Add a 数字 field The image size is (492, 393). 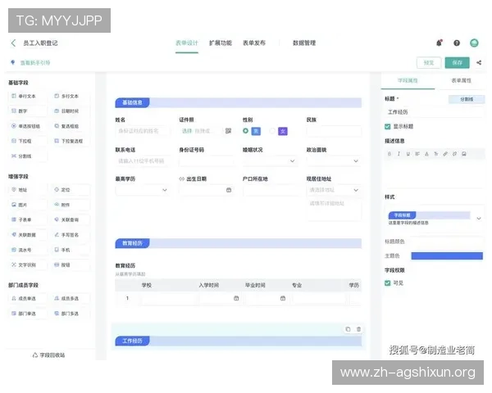(27, 111)
